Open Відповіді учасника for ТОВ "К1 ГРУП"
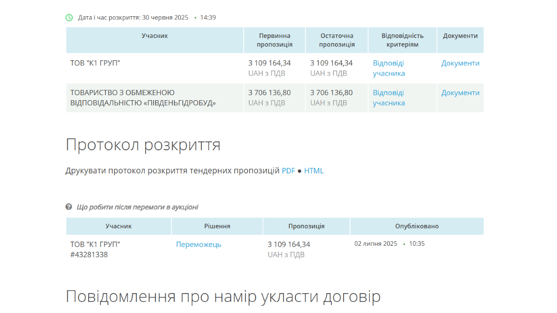This screenshot has height=313, width=557. coord(389,68)
